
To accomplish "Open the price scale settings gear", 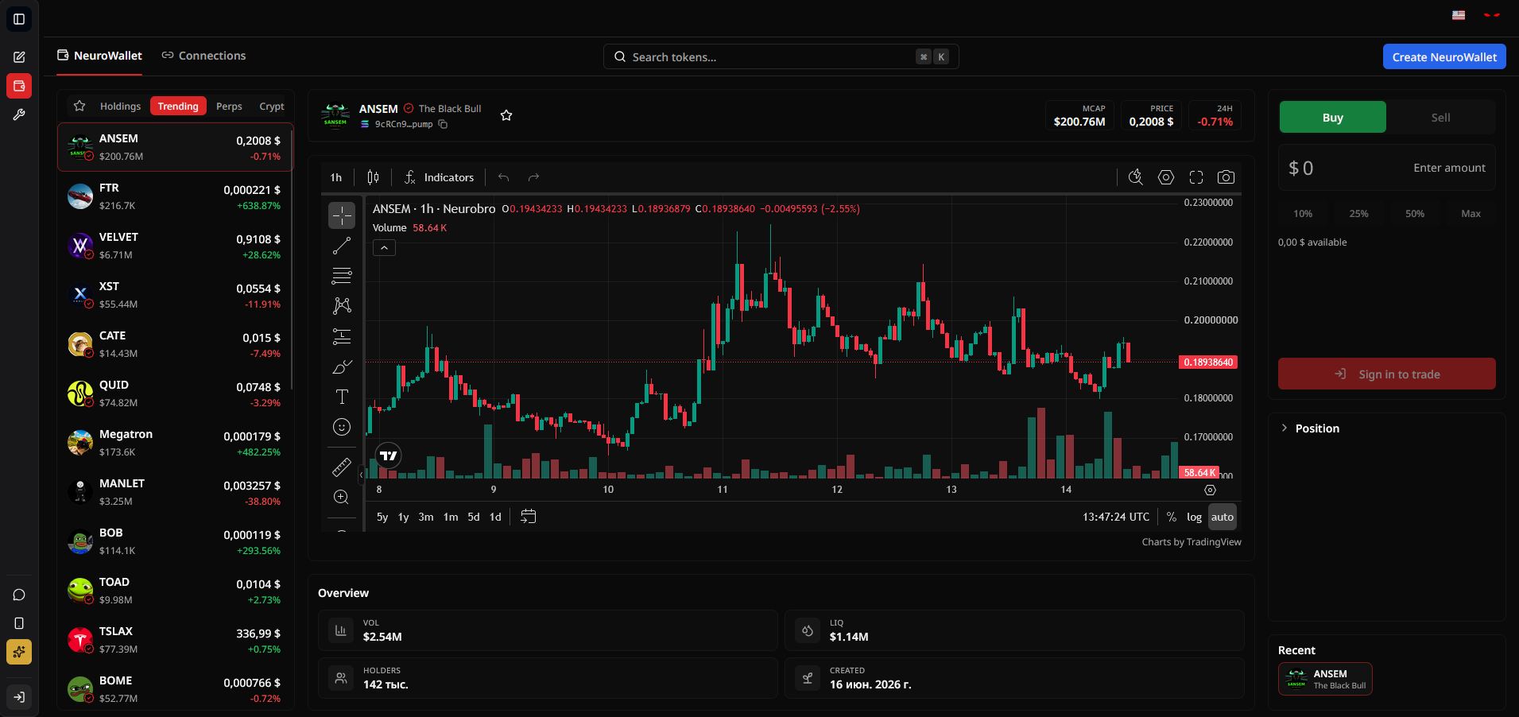I will (1210, 490).
